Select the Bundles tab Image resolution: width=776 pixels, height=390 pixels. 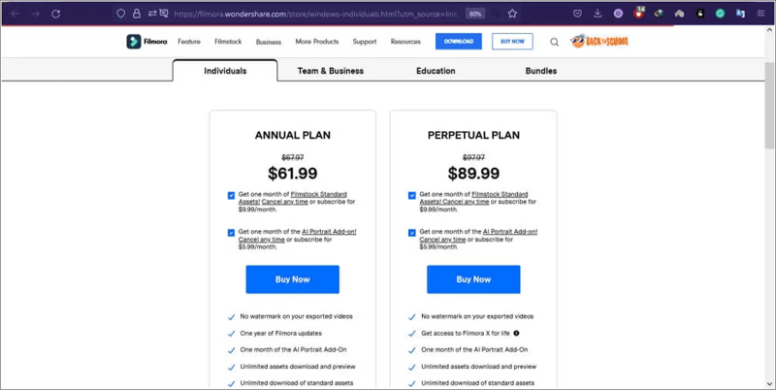tap(540, 71)
